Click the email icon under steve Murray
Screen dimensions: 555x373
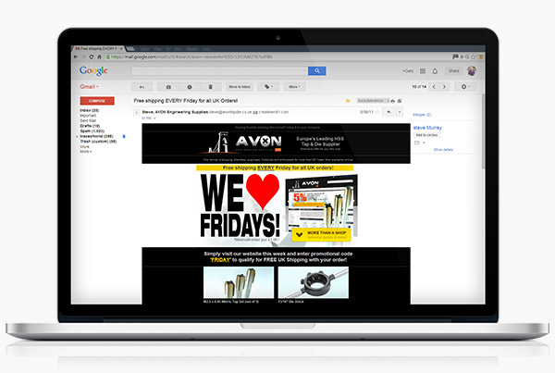[417, 143]
